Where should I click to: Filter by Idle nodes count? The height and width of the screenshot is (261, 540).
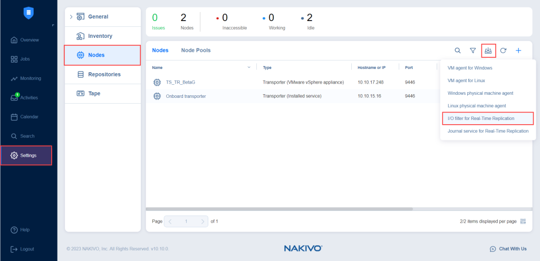[x=307, y=22]
